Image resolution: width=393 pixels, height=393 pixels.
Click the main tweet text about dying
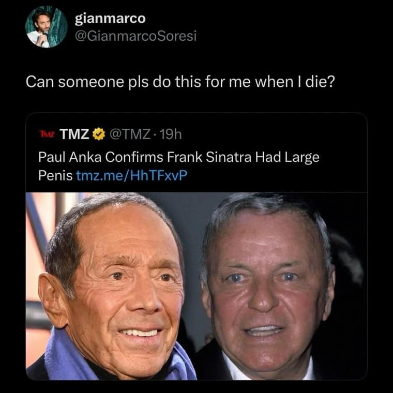[x=180, y=82]
